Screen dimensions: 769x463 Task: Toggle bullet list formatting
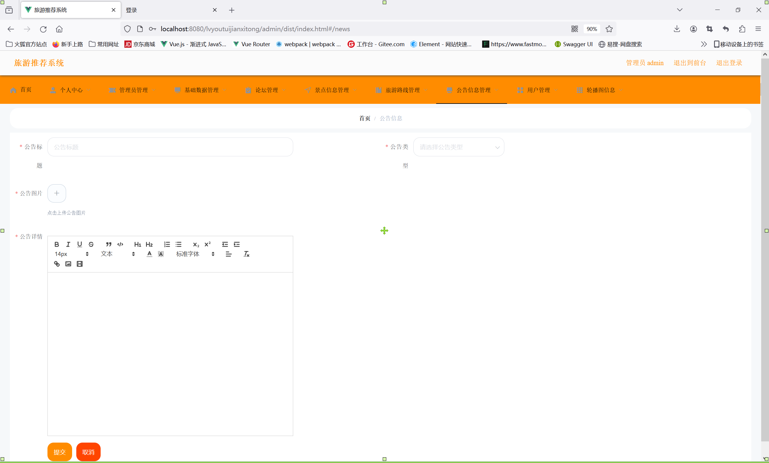click(178, 244)
